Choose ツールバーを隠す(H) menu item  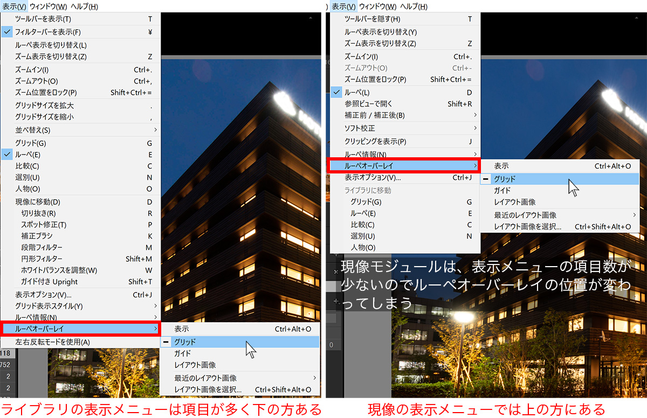372,19
